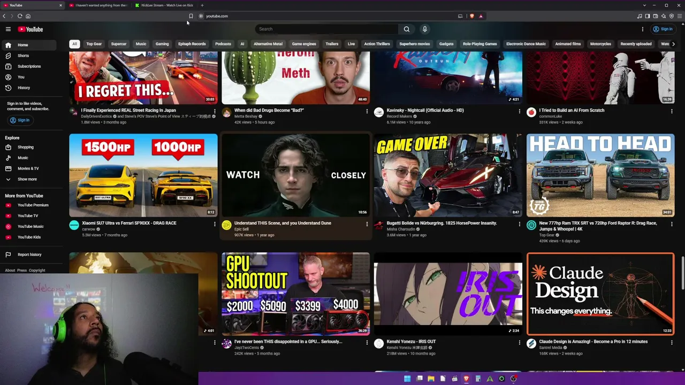Open the browser tab search chevron
Screen dimensions: 685x385
coord(644,5)
